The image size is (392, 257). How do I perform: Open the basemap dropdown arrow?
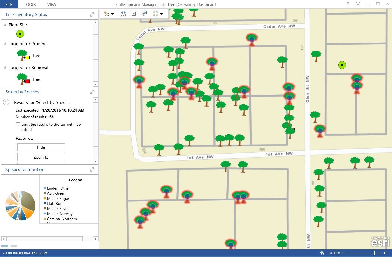(x=162, y=14)
